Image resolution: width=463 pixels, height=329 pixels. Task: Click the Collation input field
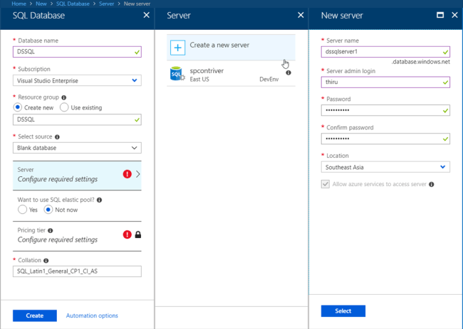(77, 271)
